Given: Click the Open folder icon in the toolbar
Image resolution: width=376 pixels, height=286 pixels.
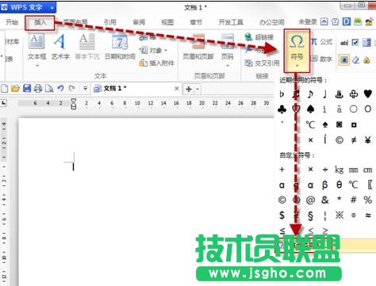Looking at the screenshot, I should (x=15, y=88).
